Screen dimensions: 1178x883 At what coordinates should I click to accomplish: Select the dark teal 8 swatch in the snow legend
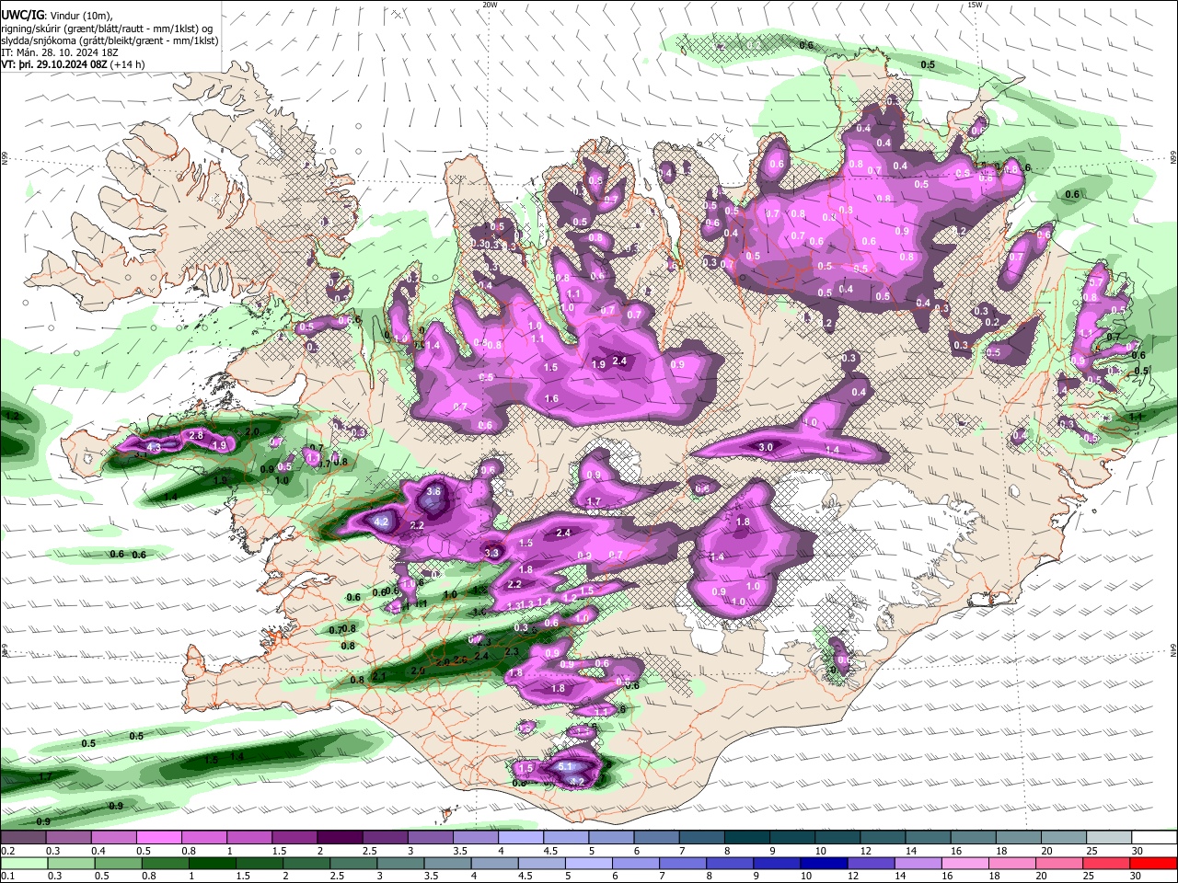(x=746, y=837)
